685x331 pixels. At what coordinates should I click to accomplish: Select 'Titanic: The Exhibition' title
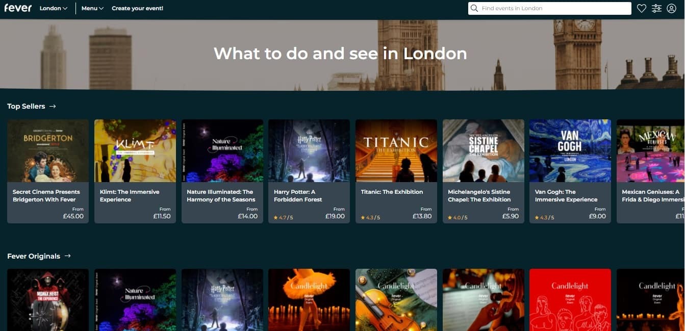click(392, 192)
